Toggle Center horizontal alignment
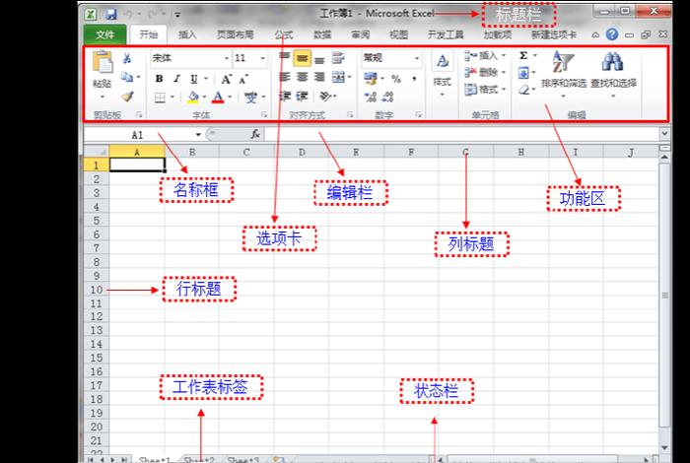Viewport: 690px width, 463px height. click(302, 78)
